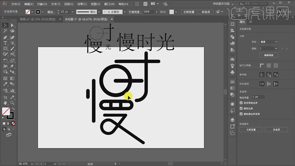295x166 pixels.
Task: Click the toolbar fill color box
Action: 6,111
